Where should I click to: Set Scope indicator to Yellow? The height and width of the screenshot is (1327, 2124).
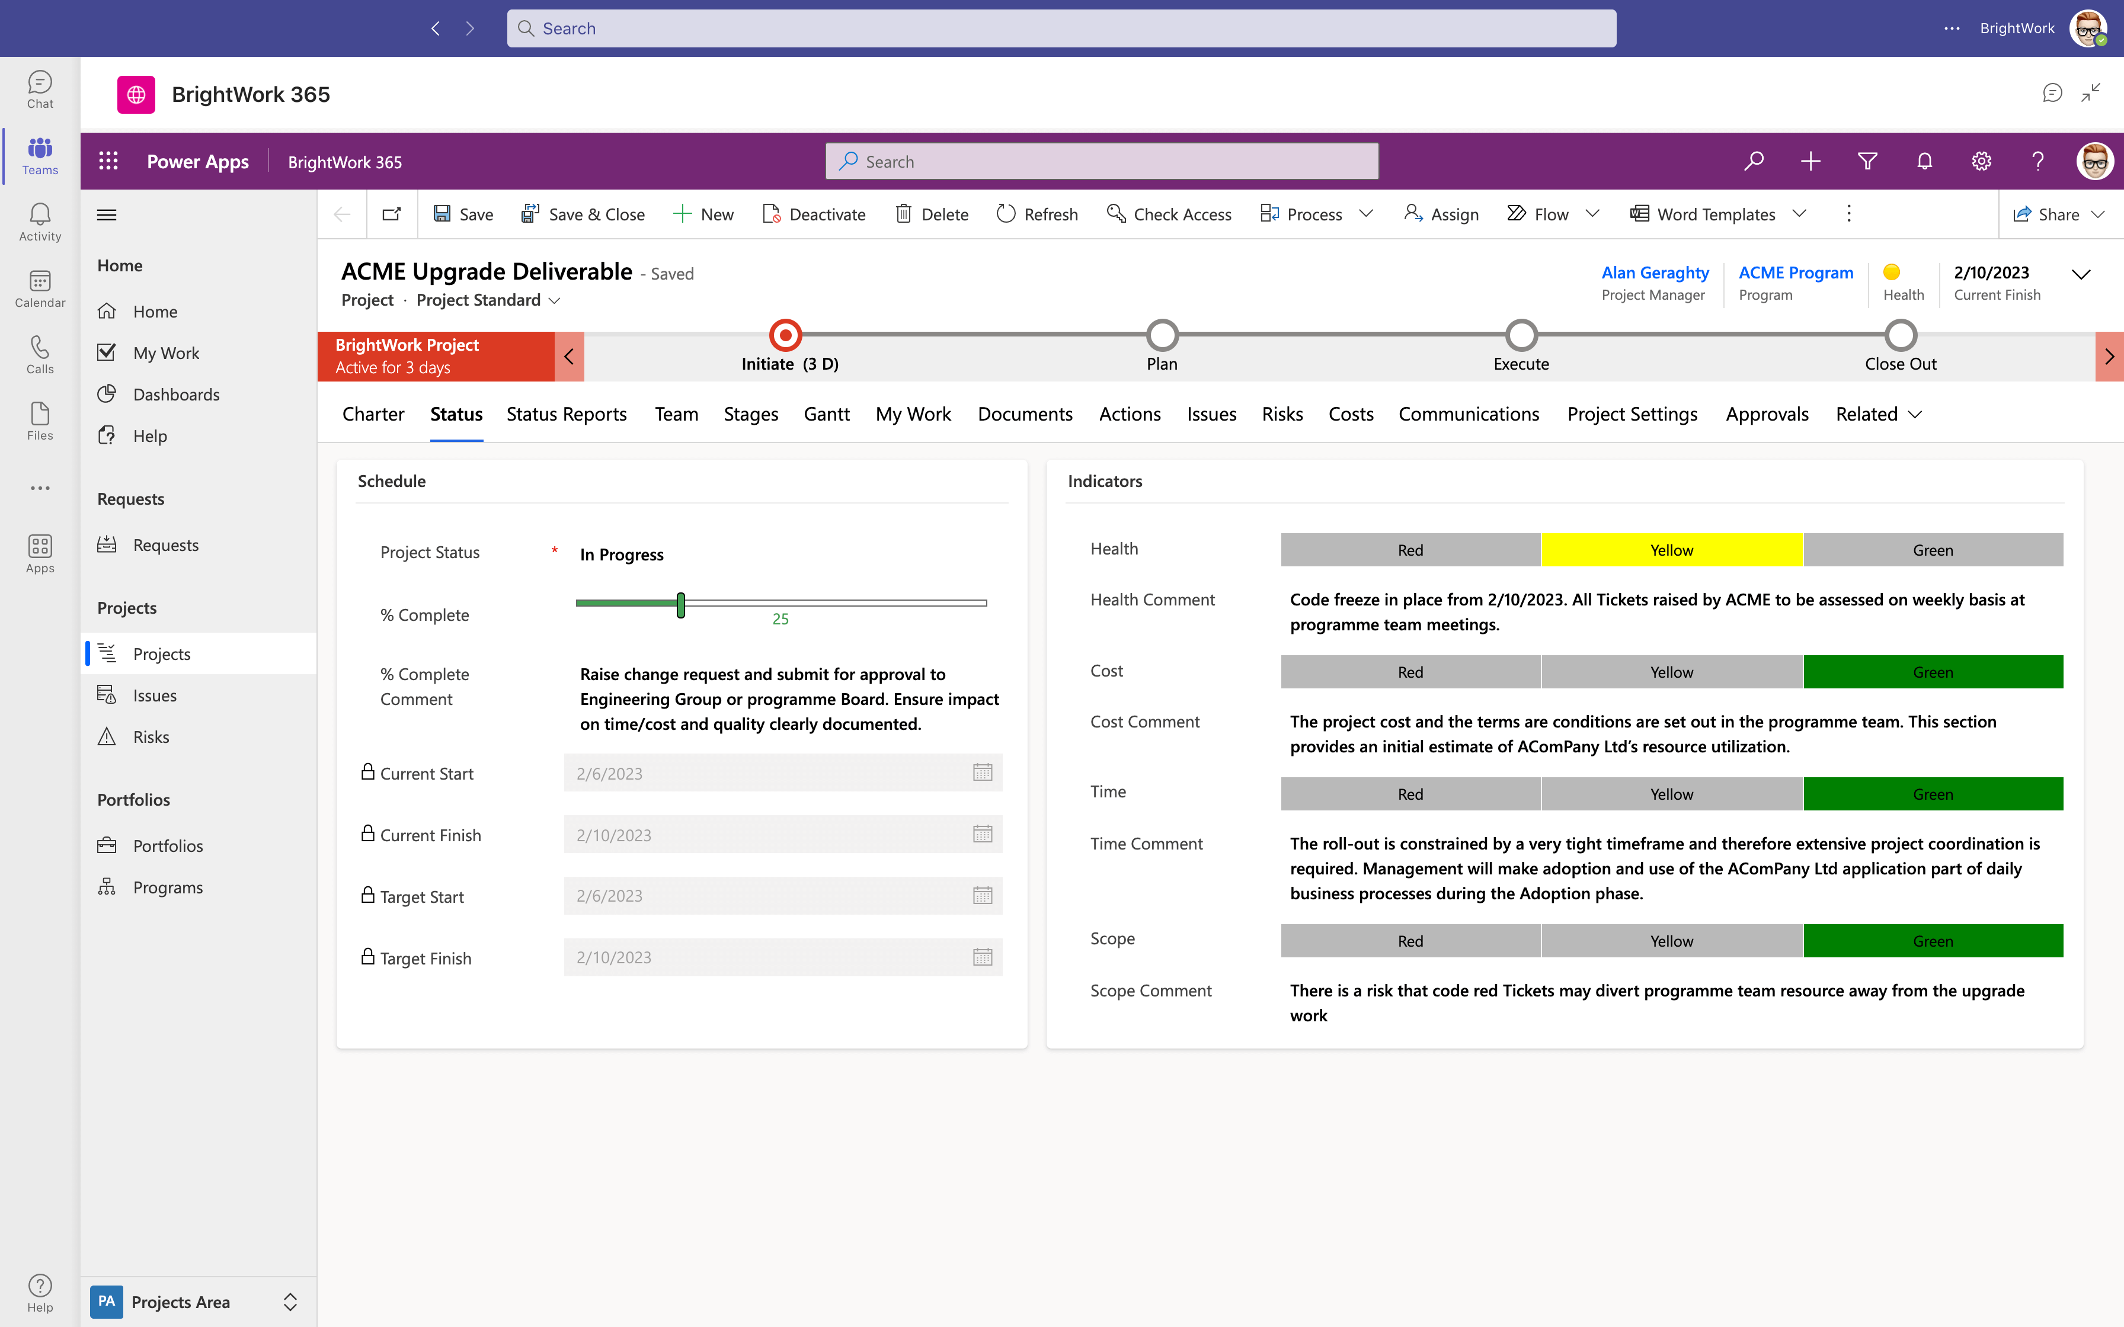[1671, 941]
